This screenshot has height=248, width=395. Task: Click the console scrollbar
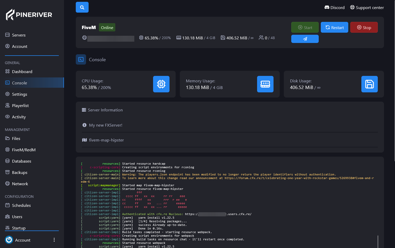tap(378, 242)
